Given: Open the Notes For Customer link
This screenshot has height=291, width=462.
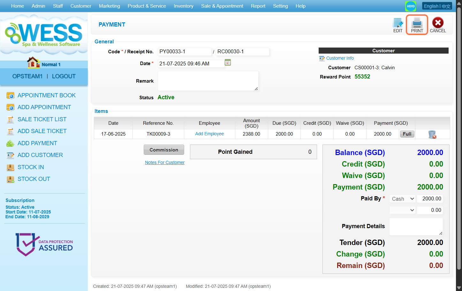Looking at the screenshot, I should 165,162.
